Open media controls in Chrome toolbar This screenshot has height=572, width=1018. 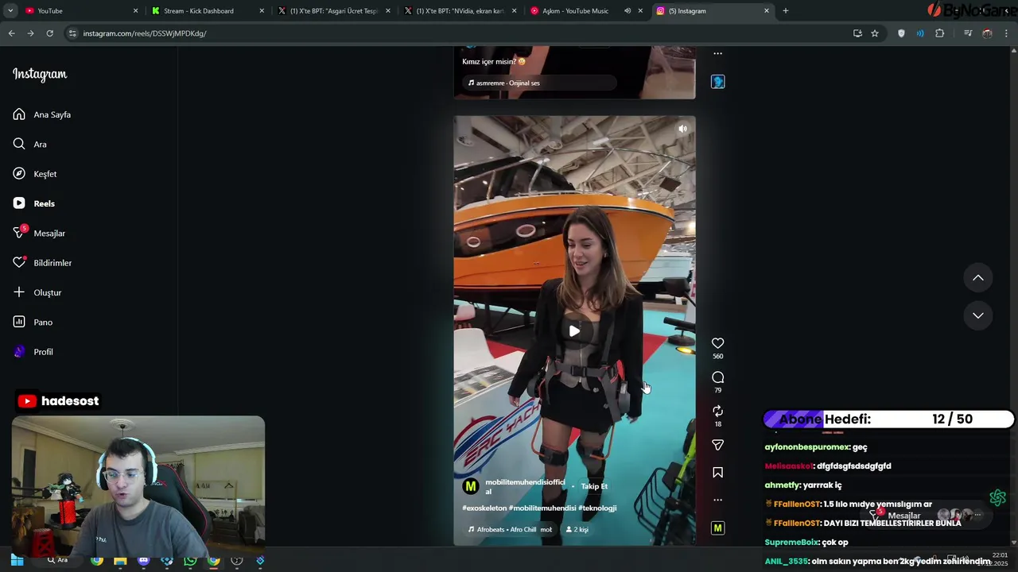coord(968,33)
